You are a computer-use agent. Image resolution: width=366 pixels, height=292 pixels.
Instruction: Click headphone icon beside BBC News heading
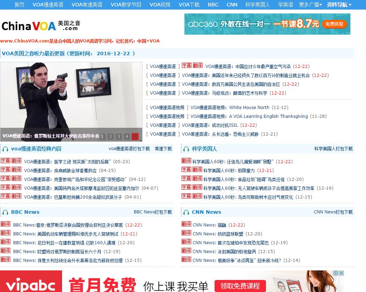[5, 212]
